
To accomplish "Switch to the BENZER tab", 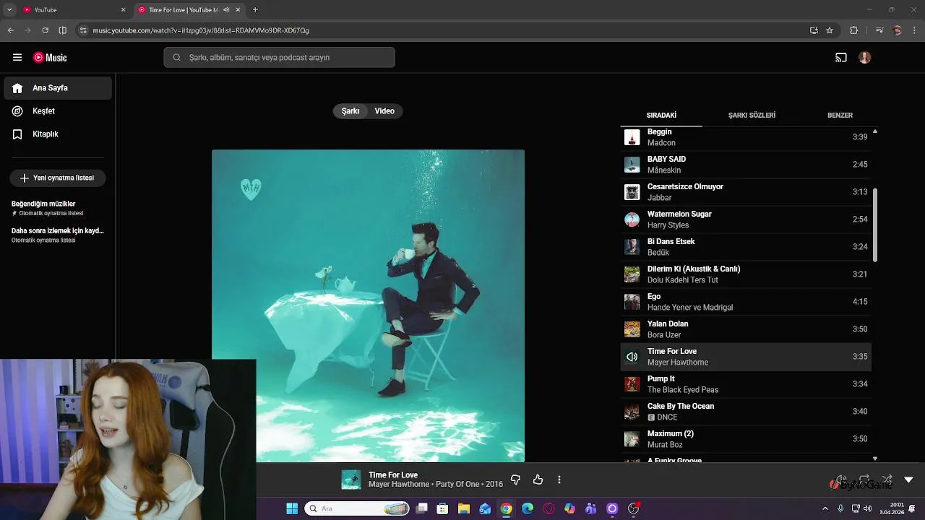I will point(840,116).
